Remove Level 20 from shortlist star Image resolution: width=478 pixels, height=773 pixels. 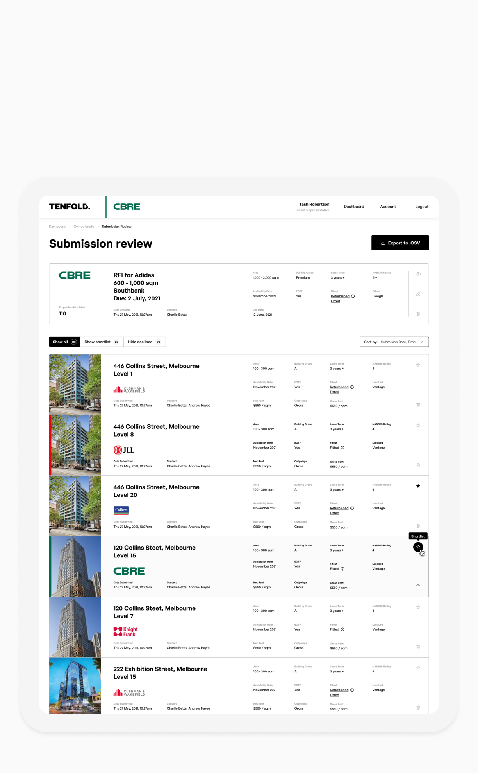418,486
